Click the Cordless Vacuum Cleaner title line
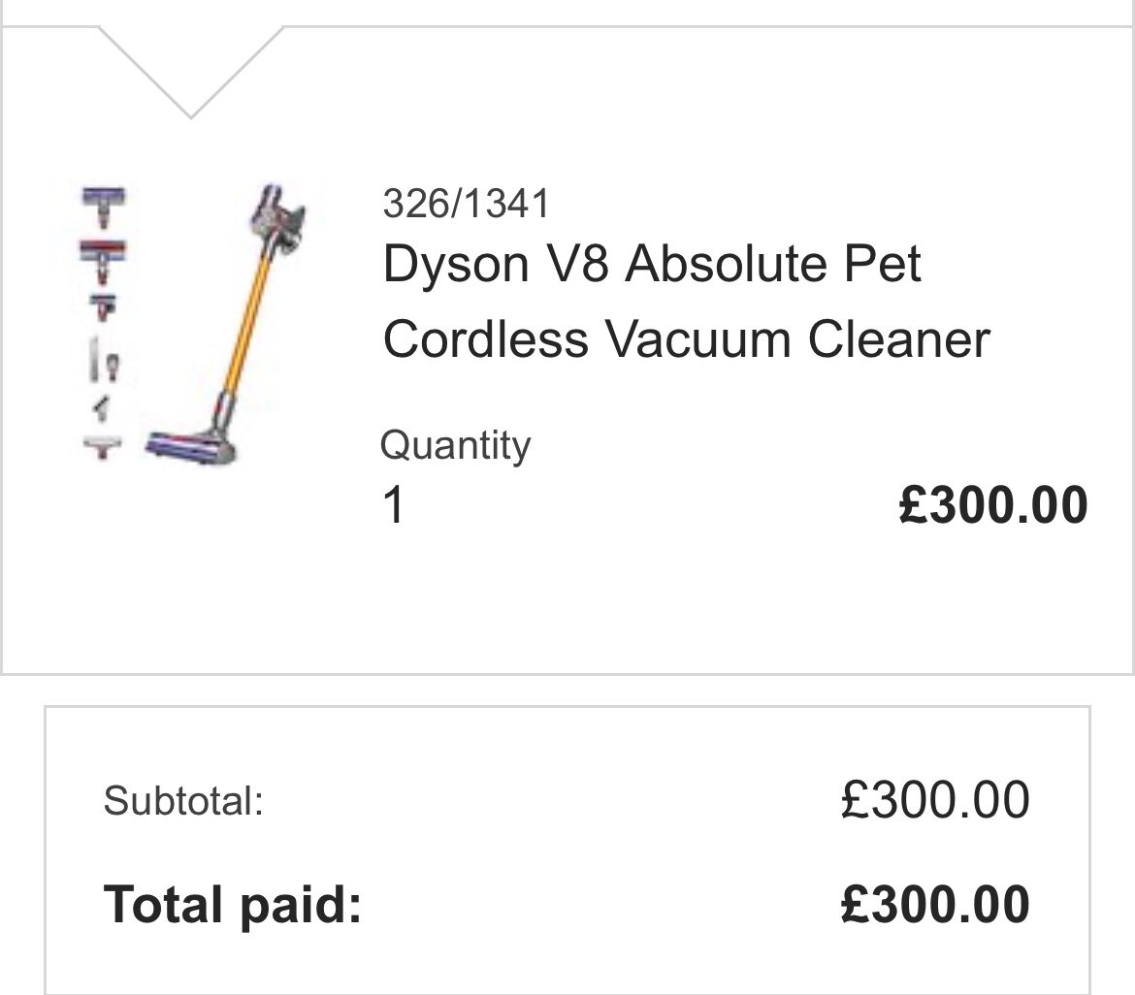The image size is (1135, 995). [x=686, y=339]
